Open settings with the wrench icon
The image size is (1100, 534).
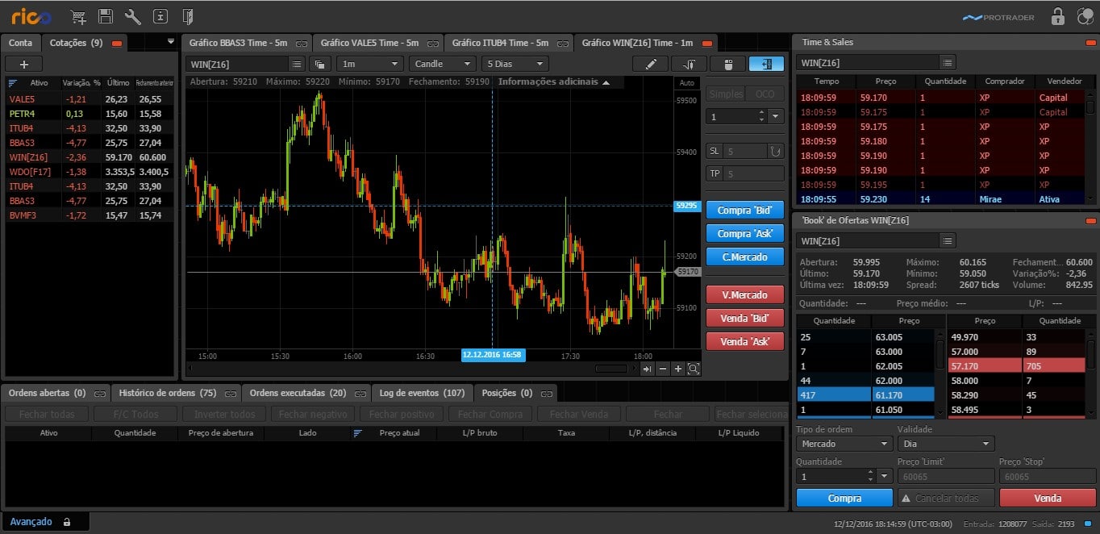coord(133,16)
